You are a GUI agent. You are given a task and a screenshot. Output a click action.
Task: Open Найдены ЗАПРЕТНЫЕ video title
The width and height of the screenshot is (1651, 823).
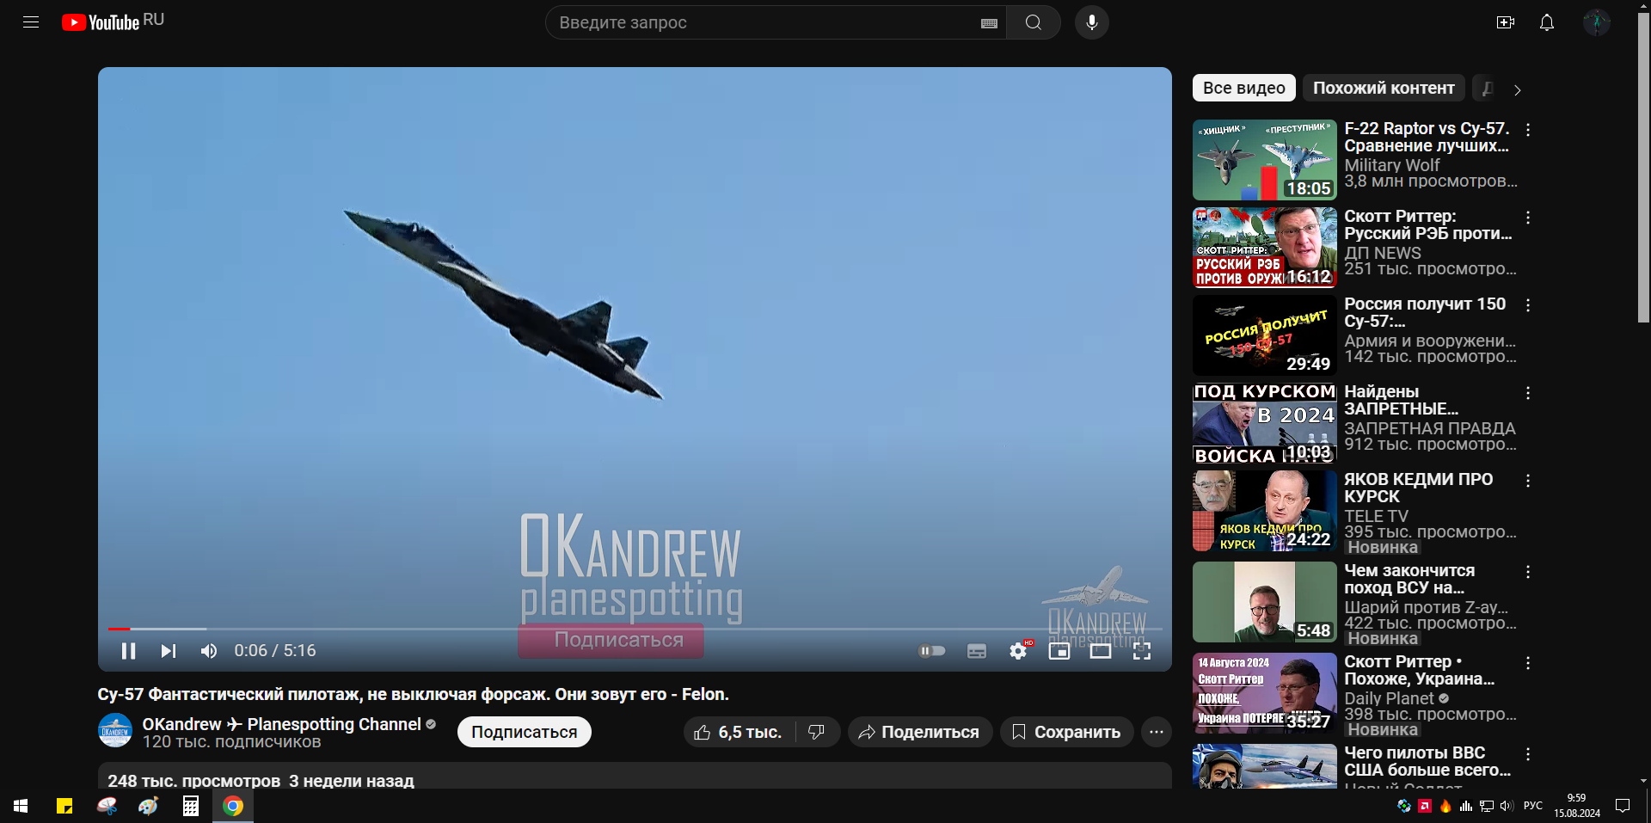tap(1402, 400)
